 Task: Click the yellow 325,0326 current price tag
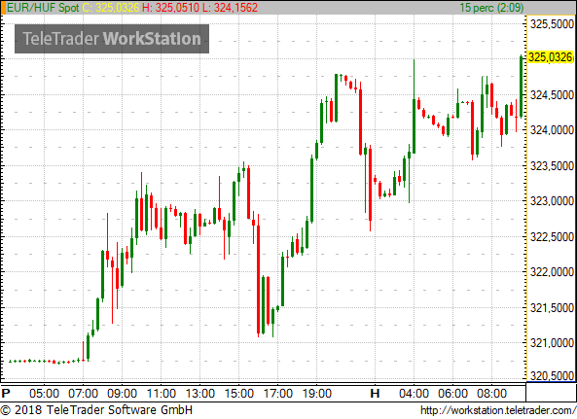pos(550,57)
